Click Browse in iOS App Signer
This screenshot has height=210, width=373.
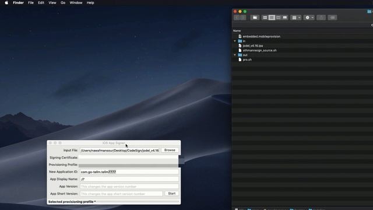pyautogui.click(x=170, y=150)
